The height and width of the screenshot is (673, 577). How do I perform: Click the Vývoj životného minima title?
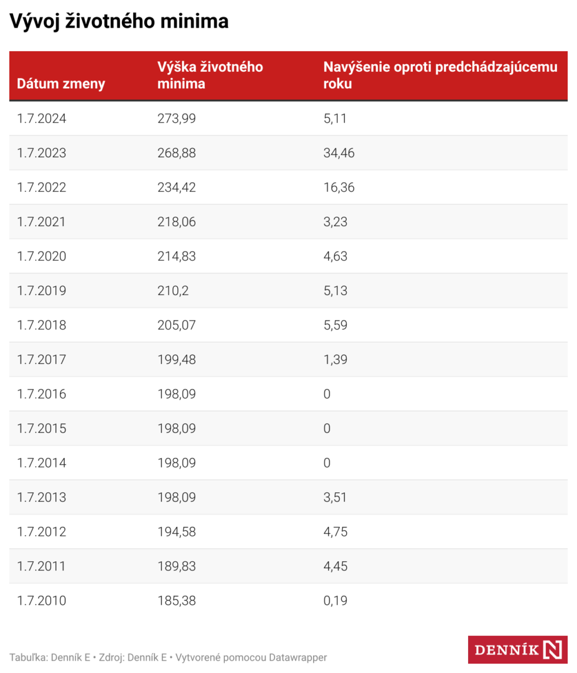119,22
